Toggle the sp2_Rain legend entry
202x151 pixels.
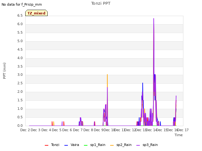(x=121, y=145)
